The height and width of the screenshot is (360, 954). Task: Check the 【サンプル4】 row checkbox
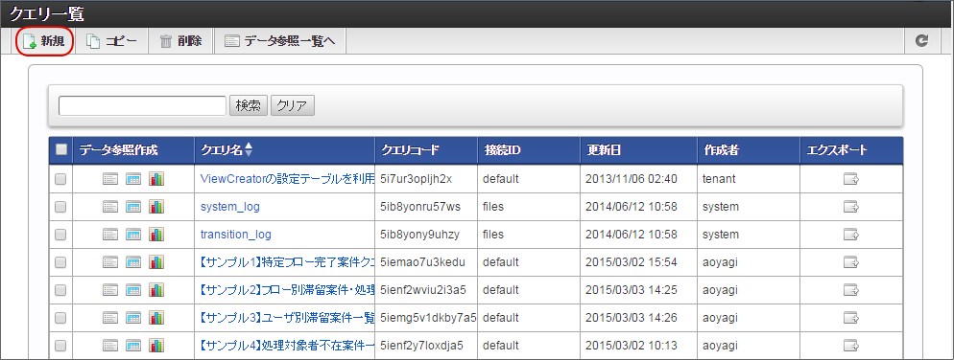[x=60, y=346]
